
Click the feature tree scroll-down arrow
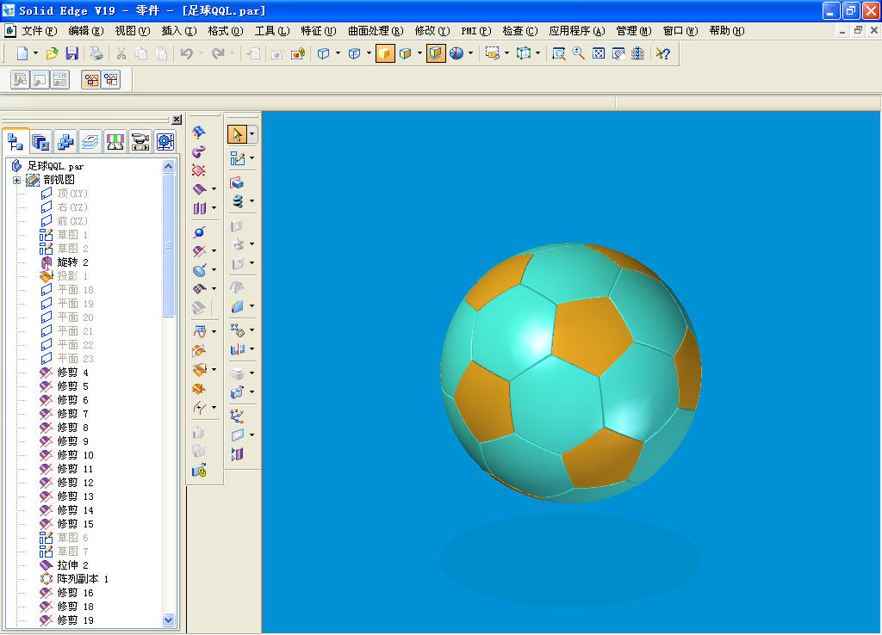pos(168,620)
